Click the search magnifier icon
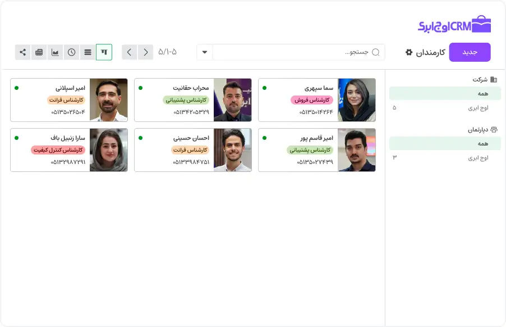 pos(376,52)
